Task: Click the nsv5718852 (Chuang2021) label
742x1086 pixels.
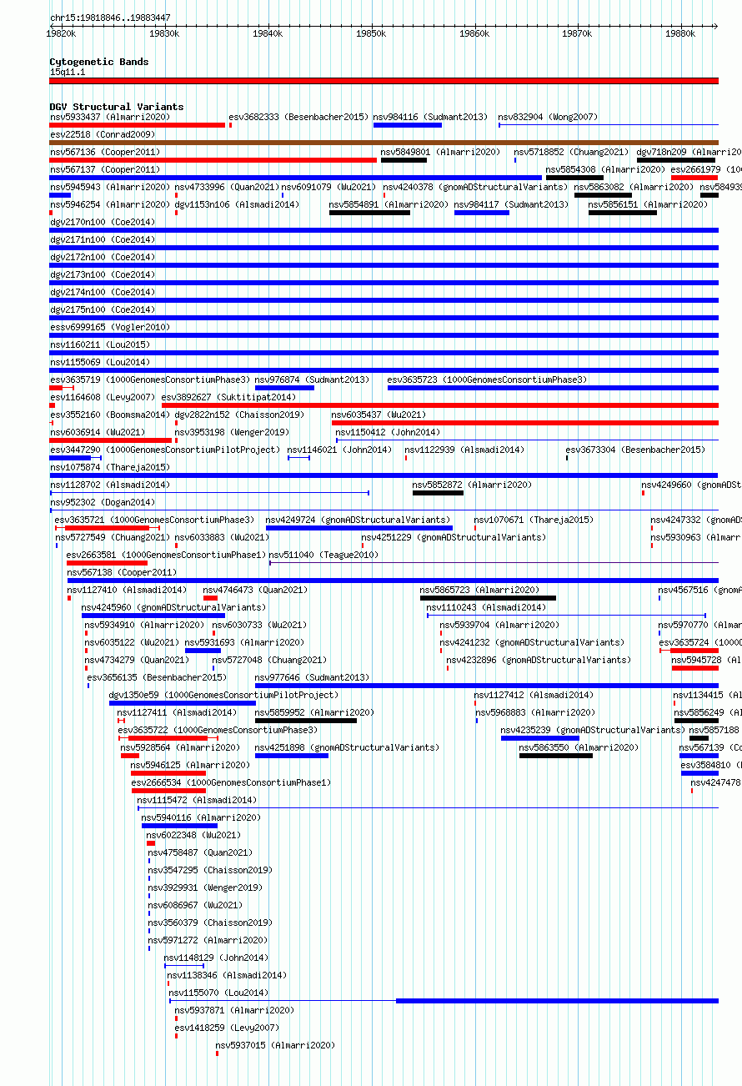Action: click(571, 152)
